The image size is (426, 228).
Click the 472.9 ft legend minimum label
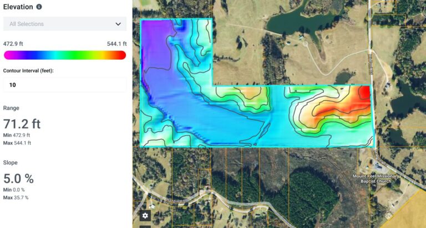point(13,44)
